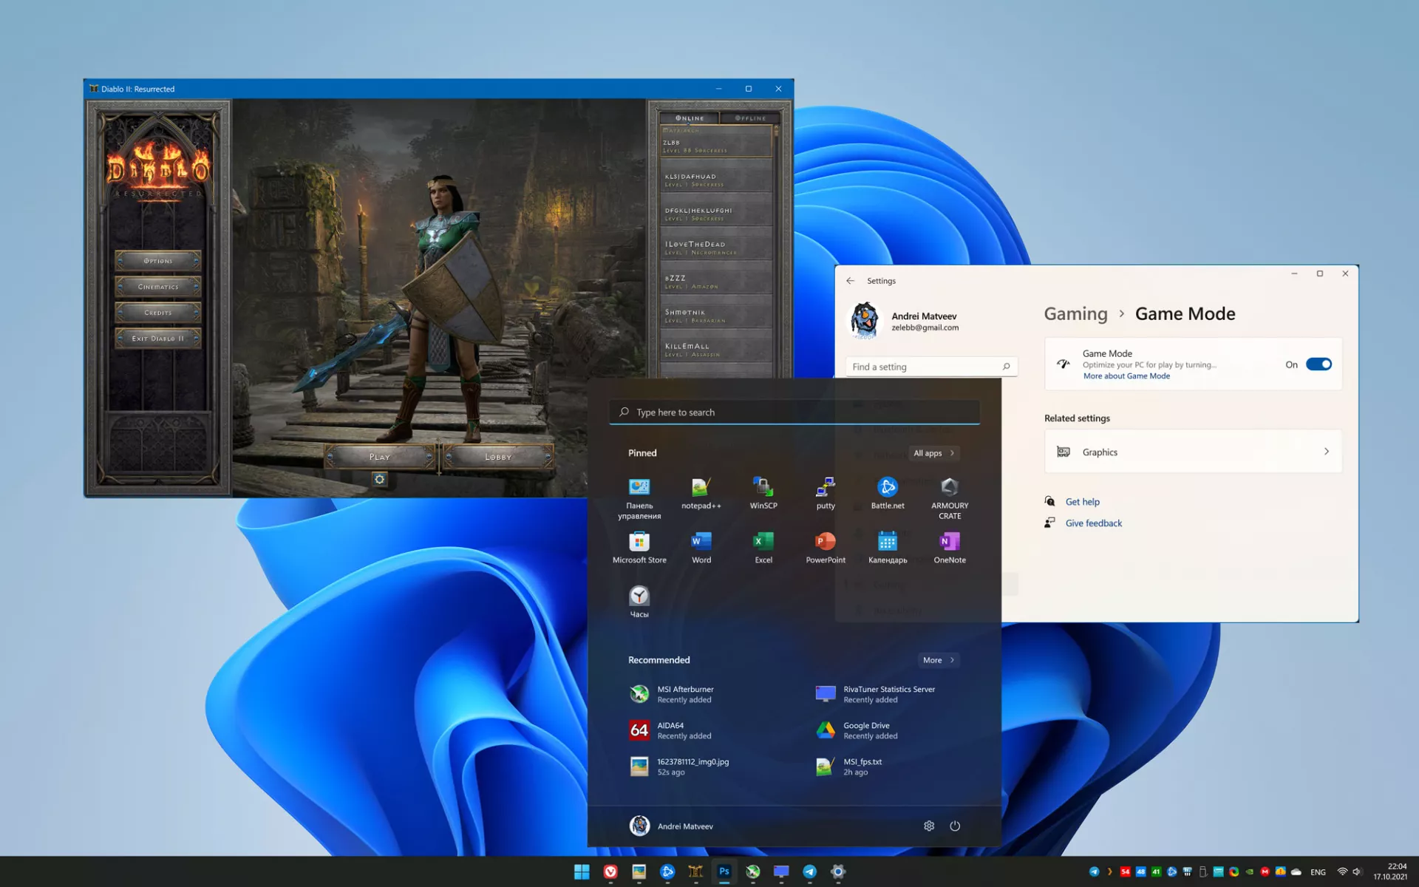
Task: Click the Start menu power button
Action: click(x=955, y=826)
